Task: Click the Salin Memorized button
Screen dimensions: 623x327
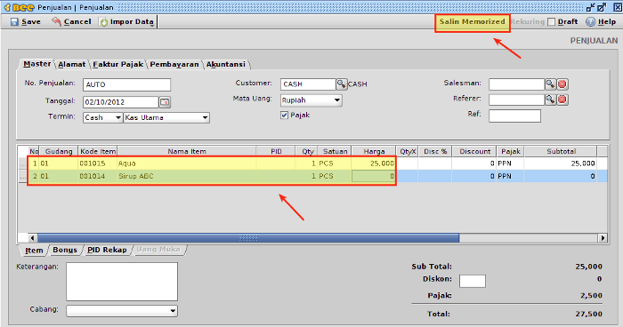Action: (472, 22)
